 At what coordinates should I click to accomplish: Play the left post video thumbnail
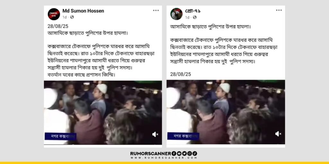[x=103, y=113]
